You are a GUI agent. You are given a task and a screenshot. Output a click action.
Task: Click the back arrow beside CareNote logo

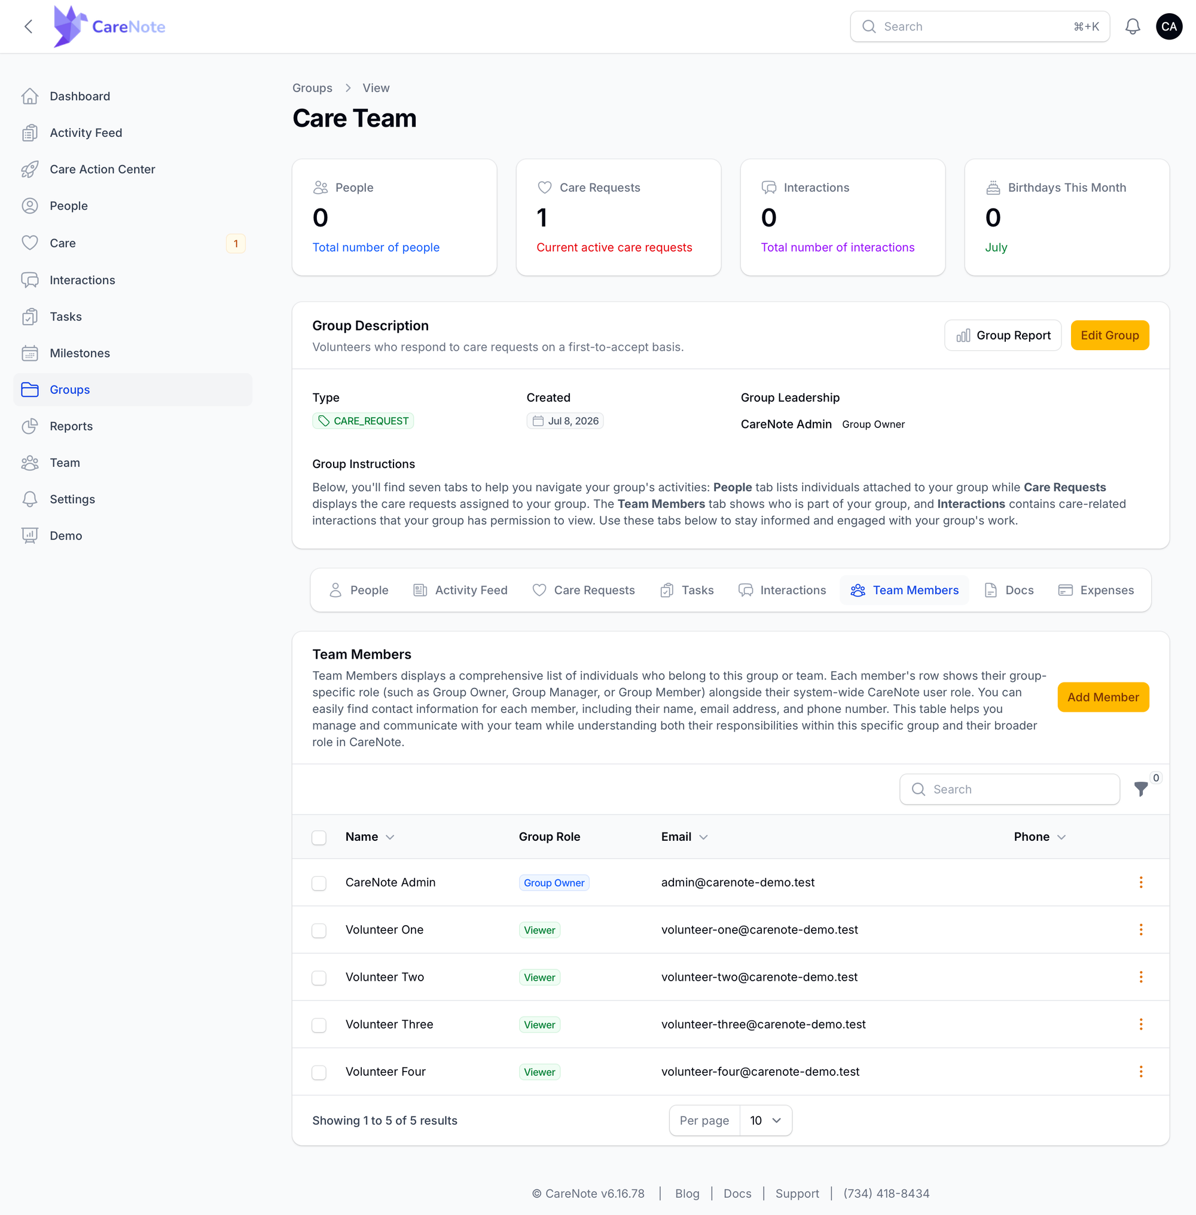(x=28, y=26)
